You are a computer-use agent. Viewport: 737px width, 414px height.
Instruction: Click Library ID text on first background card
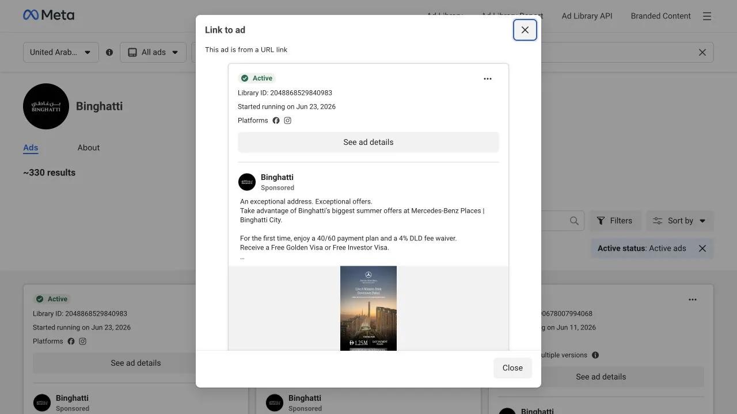tap(80, 313)
